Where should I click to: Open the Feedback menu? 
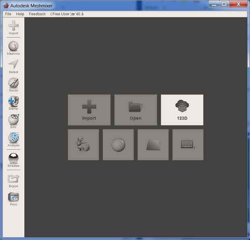pos(37,14)
